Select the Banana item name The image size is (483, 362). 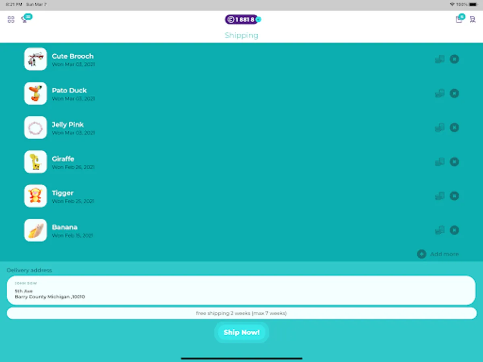pos(64,227)
